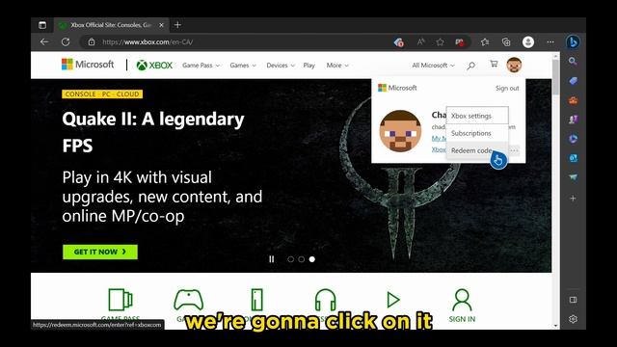
Task: Close the Xbox Official Site tab
Action: [161, 25]
